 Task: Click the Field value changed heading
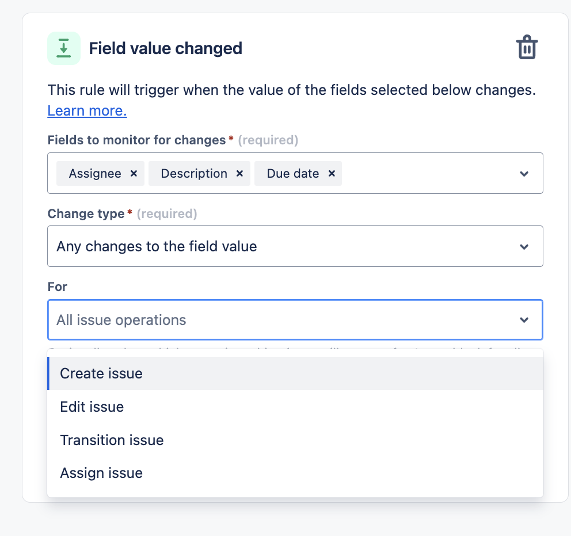165,48
